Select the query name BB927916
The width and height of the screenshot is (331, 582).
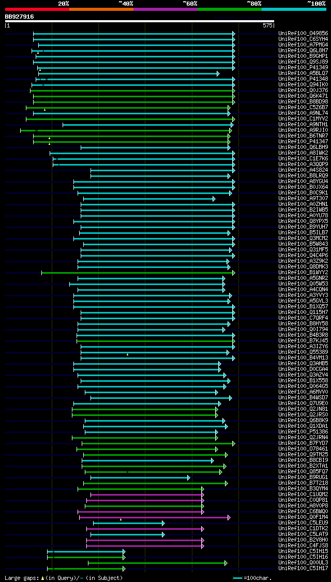point(19,17)
